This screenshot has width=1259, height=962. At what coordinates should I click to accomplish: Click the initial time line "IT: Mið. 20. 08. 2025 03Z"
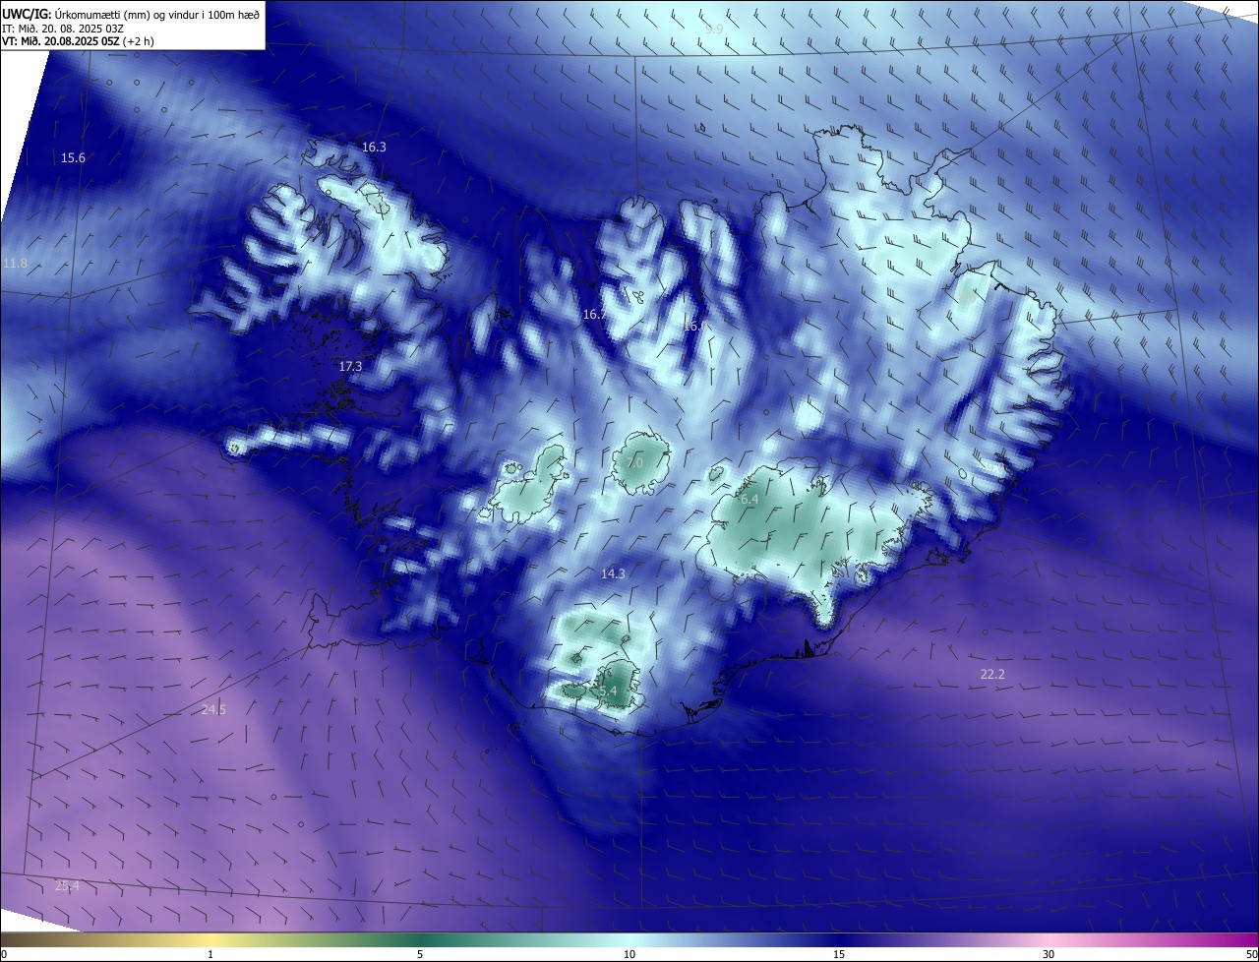[62, 29]
